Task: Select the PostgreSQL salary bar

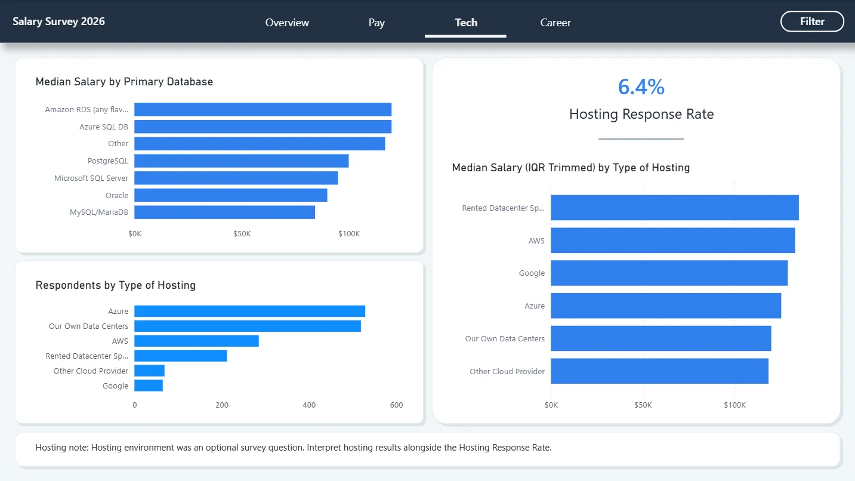Action: [x=241, y=161]
